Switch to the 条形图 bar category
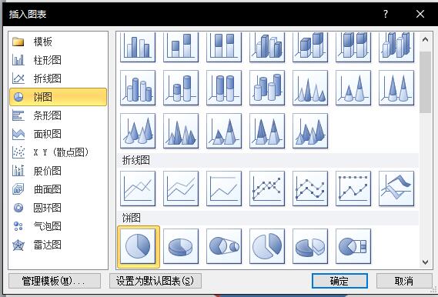This screenshot has height=297, width=438. tap(58, 115)
